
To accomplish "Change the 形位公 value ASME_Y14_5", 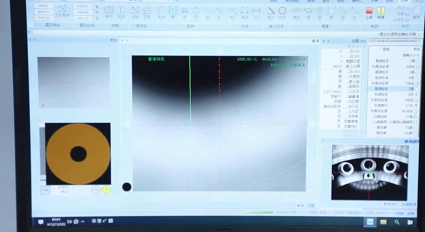I will tap(332, 91).
